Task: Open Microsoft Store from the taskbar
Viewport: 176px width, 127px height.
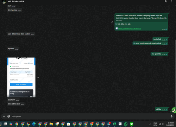Action: (68, 124)
